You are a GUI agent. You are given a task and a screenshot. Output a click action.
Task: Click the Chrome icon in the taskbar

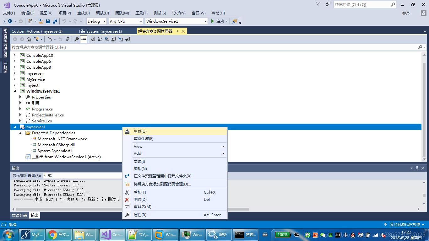pyautogui.click(x=52, y=234)
